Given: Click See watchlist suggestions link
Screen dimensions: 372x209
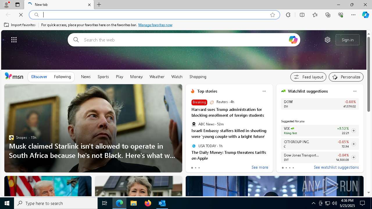Looking at the screenshot, I should click(x=336, y=167).
